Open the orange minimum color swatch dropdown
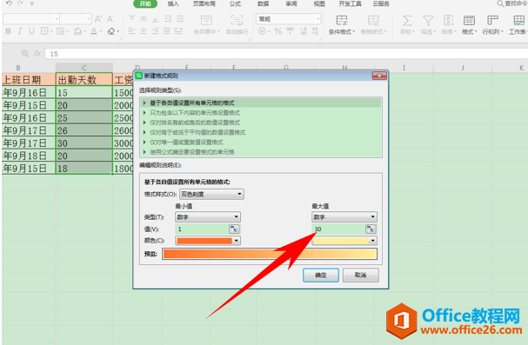The image size is (528, 345). coord(208,241)
